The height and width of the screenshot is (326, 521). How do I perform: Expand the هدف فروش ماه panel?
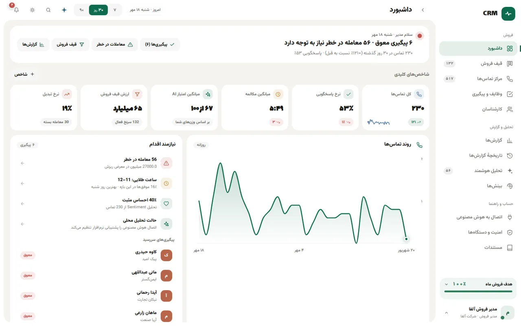(x=447, y=284)
